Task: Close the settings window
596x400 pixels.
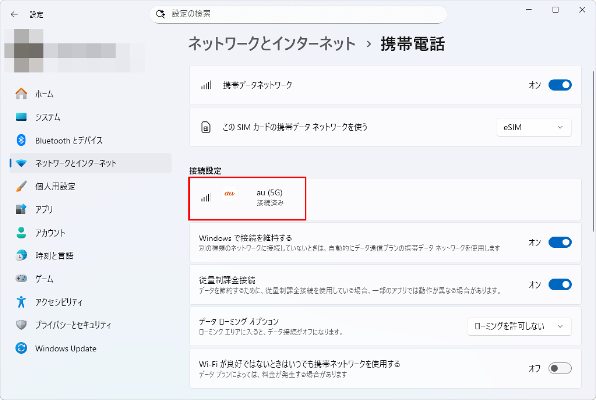Action: tap(583, 10)
